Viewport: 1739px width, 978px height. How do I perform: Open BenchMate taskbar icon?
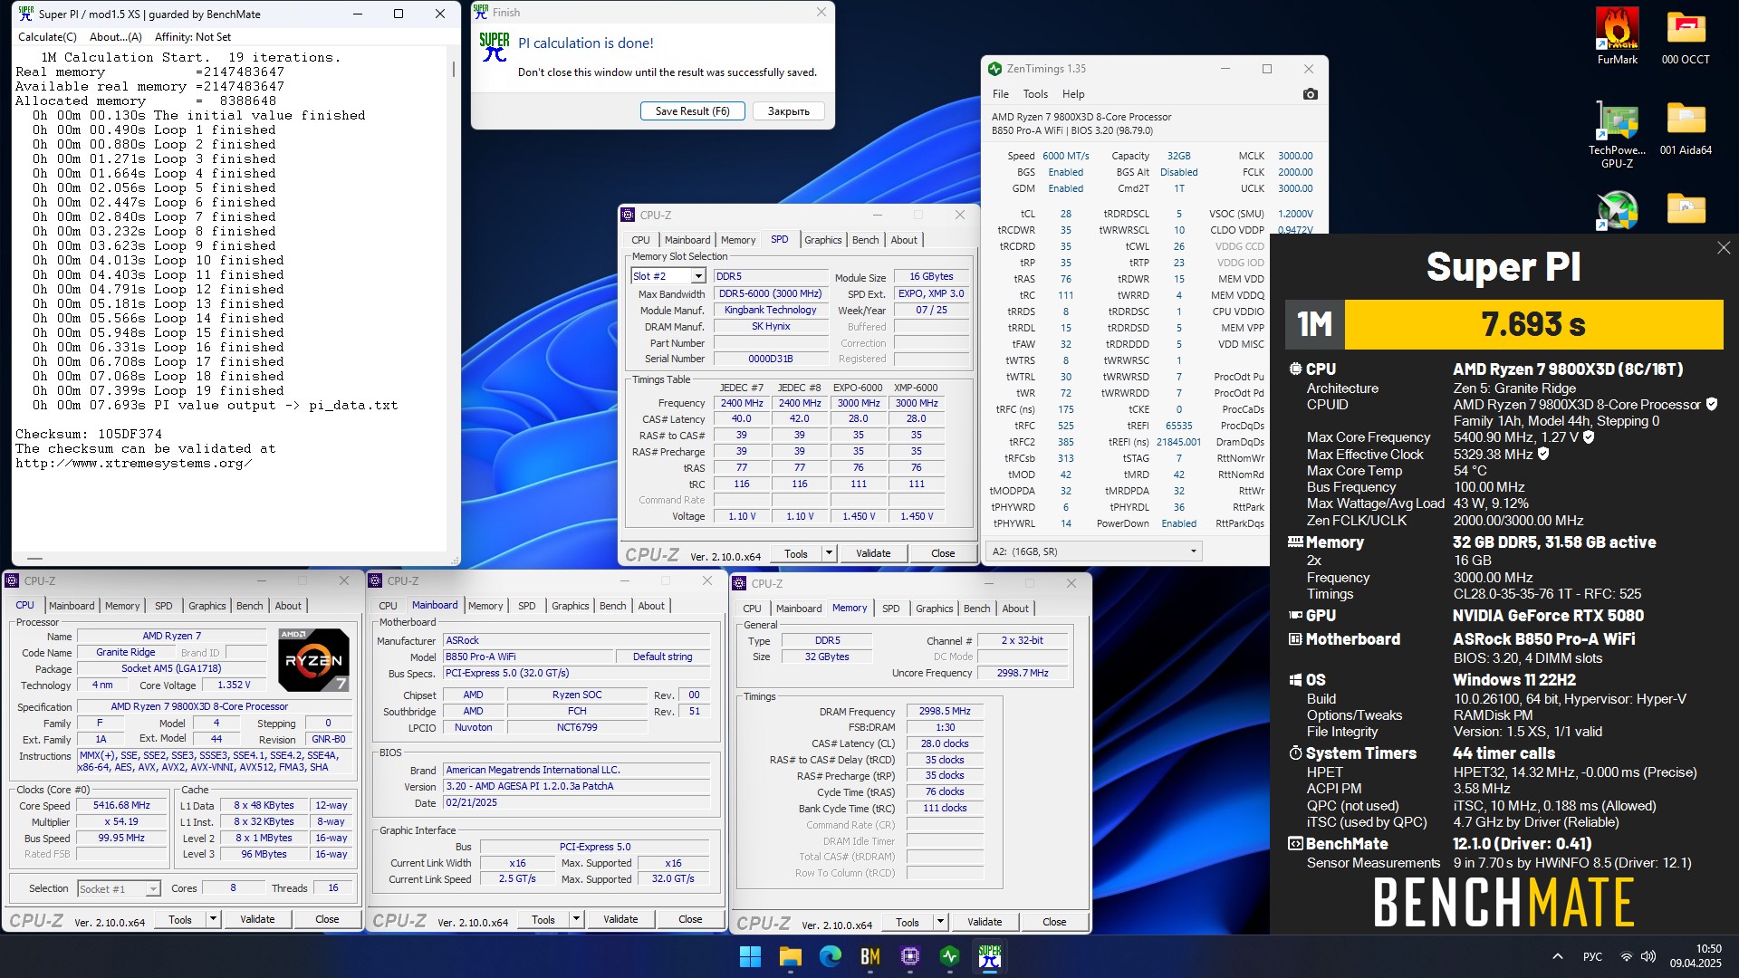pos(870,956)
